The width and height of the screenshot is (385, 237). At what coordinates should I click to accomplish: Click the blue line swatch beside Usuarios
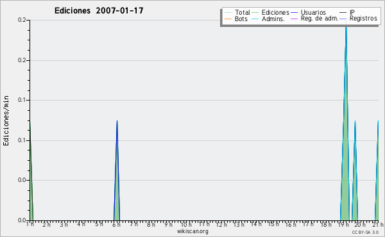[294, 13]
